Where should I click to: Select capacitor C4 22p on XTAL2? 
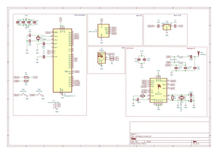pos(30,41)
